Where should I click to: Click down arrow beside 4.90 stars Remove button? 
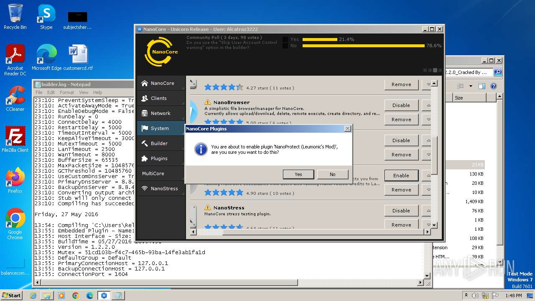click(427, 190)
